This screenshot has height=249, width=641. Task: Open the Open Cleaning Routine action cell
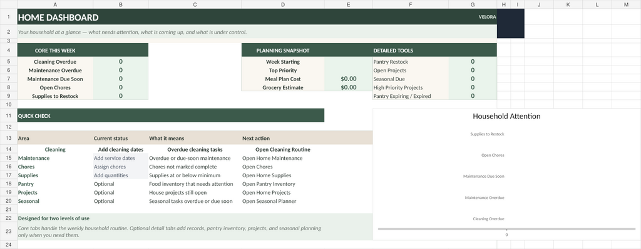click(283, 150)
